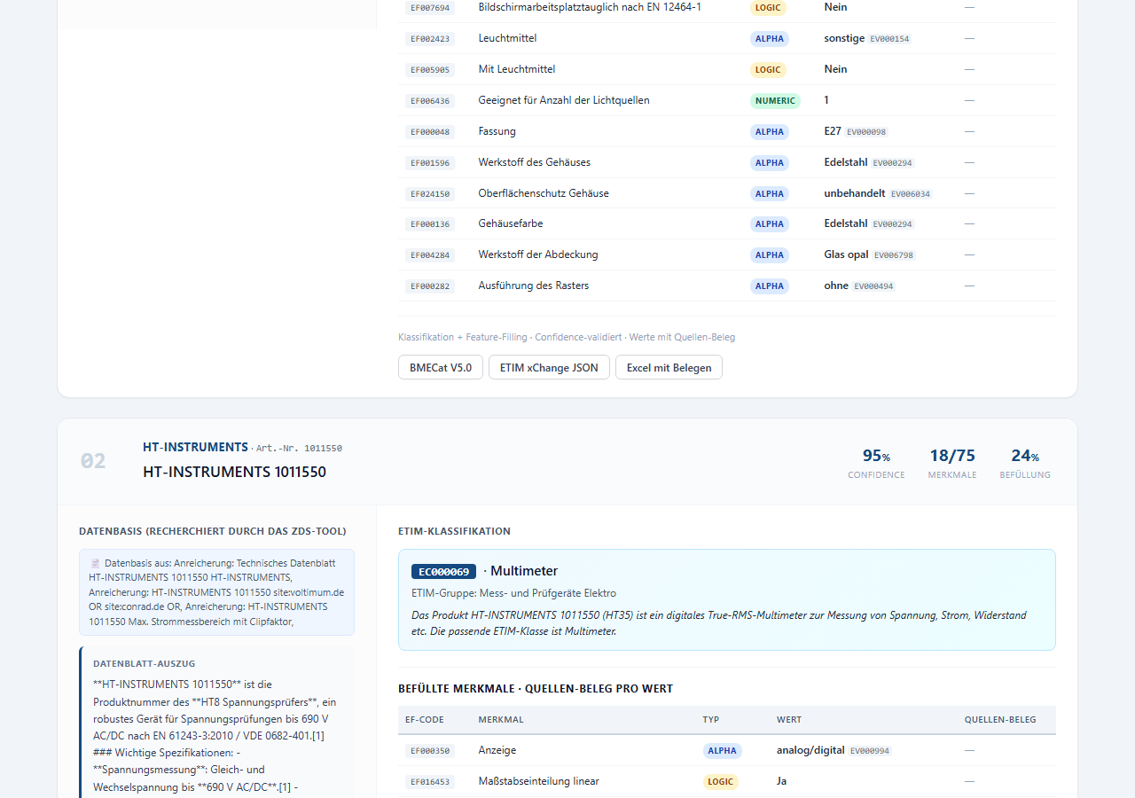Select feature code EF006436
Screen dimensions: 1135x798
430,101
